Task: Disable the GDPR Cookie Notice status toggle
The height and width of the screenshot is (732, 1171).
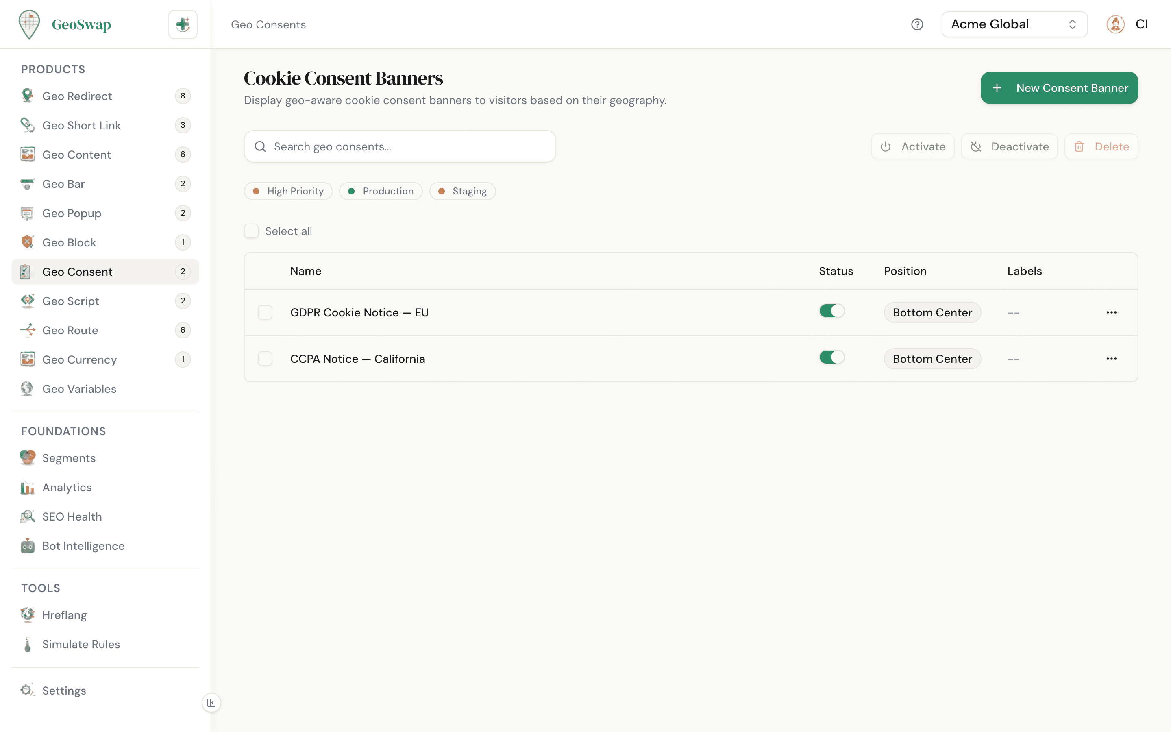Action: pyautogui.click(x=831, y=311)
